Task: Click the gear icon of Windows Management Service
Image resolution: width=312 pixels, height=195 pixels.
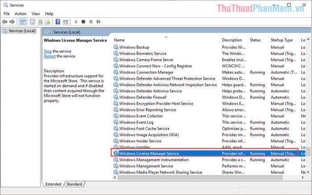Action: point(116,166)
